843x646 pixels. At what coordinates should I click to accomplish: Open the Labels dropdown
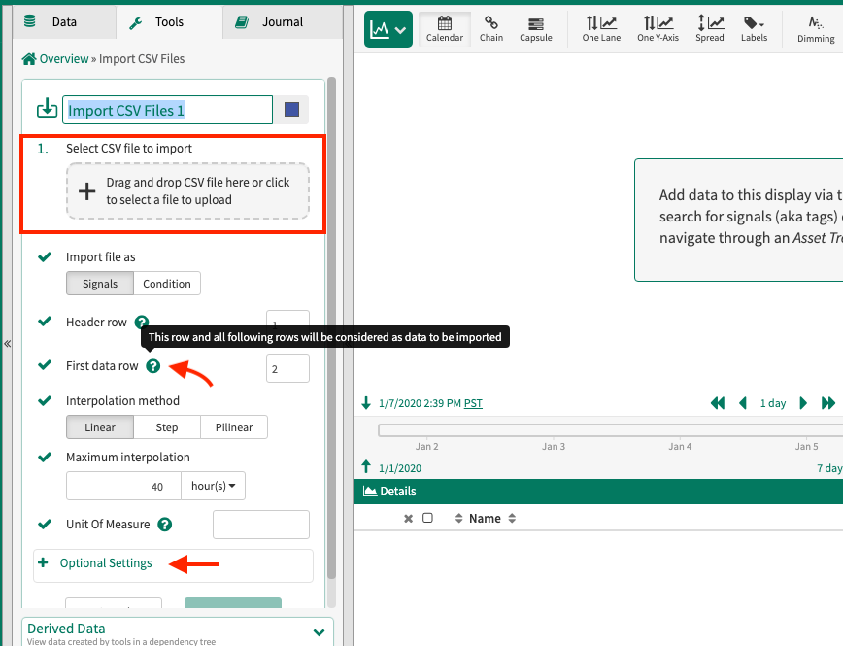(x=754, y=29)
